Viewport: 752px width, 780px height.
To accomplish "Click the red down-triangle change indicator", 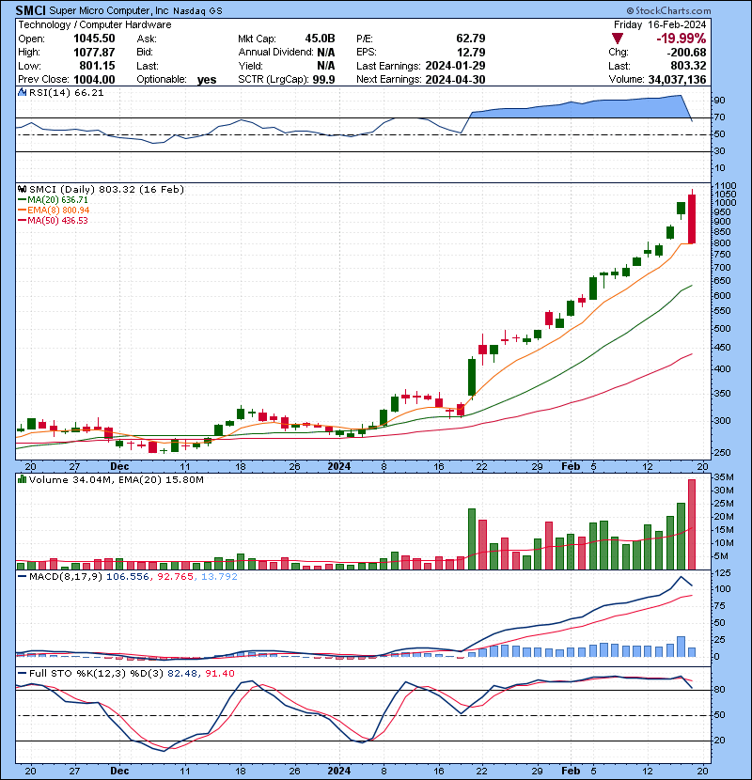I will 618,39.
